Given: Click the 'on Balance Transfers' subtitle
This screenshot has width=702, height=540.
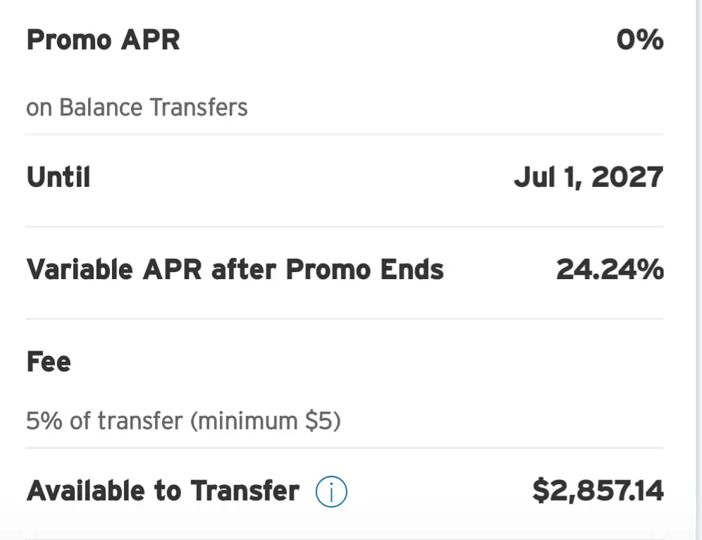Looking at the screenshot, I should tap(137, 107).
